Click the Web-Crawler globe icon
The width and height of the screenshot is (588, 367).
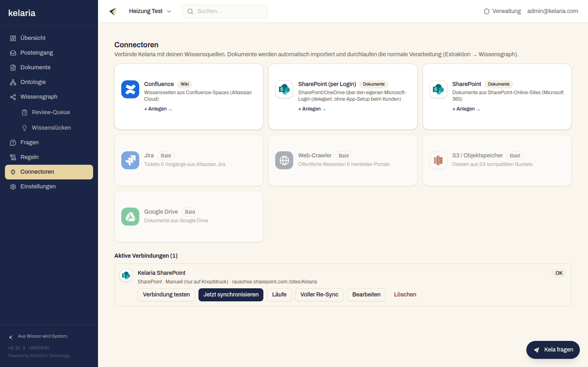(x=284, y=160)
